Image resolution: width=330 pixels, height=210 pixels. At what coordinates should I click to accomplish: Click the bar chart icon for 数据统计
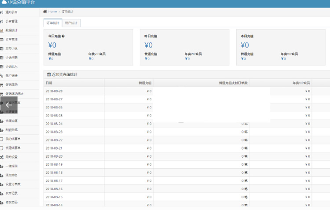tap(2, 30)
